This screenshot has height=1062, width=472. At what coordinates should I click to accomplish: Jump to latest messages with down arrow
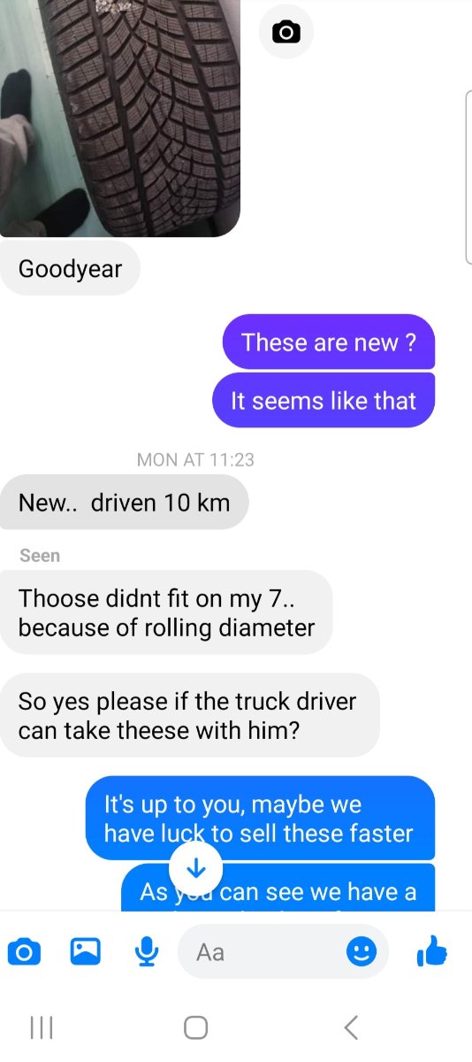[195, 868]
